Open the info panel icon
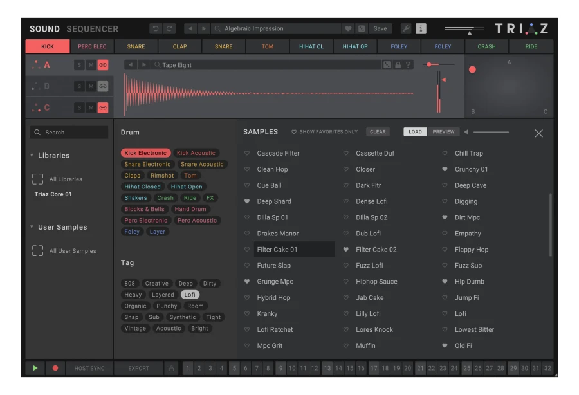The width and height of the screenshot is (579, 395). (x=421, y=28)
